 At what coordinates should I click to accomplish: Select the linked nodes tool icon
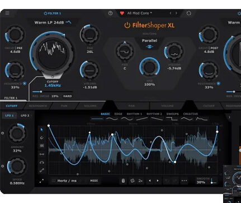[42, 154]
